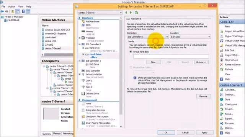
Task: Click the blue help toolbar icon
Action: pos(23,11)
